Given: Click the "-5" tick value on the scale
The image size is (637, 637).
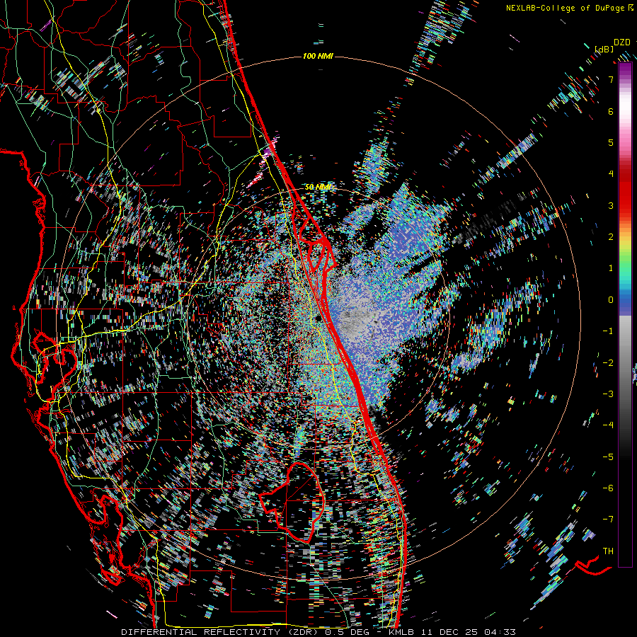Looking at the screenshot, I should (x=608, y=457).
